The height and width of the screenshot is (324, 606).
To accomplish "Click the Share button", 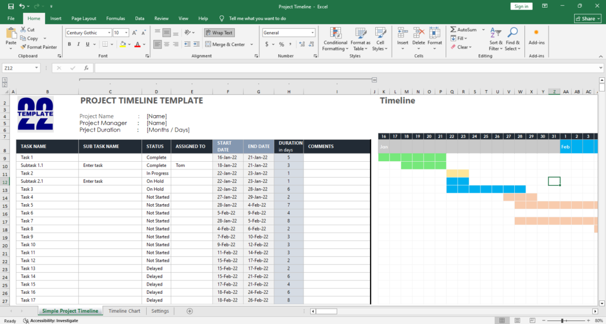I will (x=588, y=18).
